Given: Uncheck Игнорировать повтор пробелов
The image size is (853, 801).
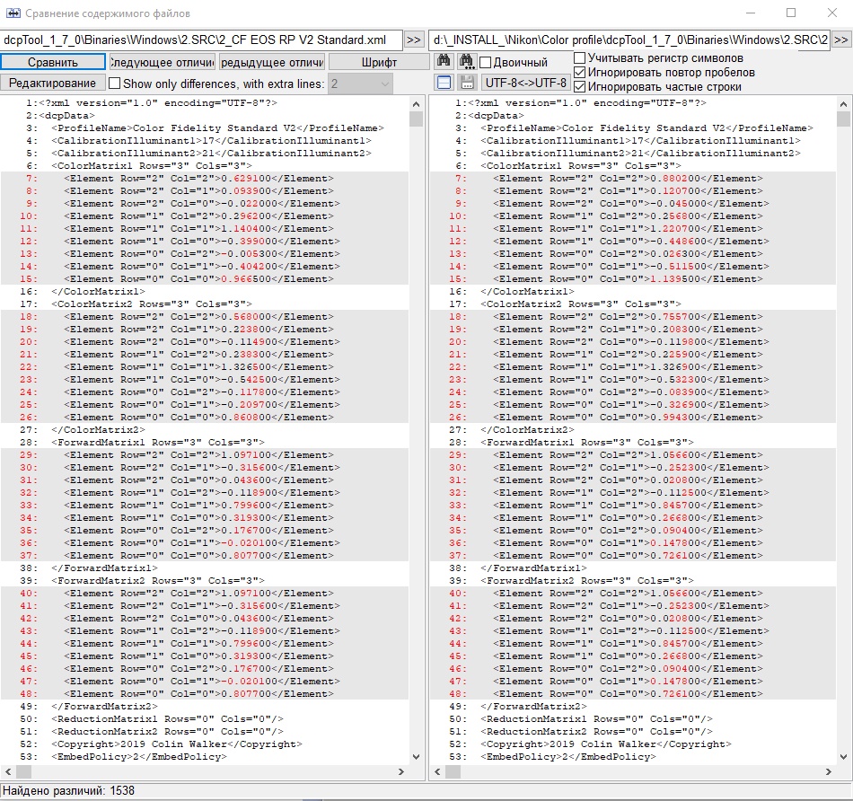Looking at the screenshot, I should tap(580, 73).
